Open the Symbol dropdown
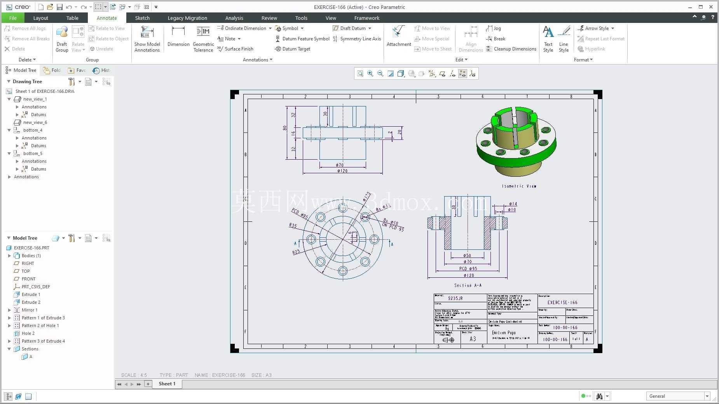The width and height of the screenshot is (719, 404). [302, 28]
